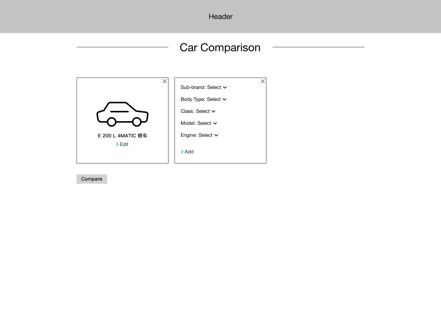
Task: Expand the Body Type Select dropdown
Action: pos(217,99)
